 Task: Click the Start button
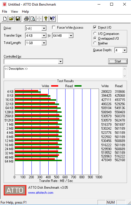point(118,61)
